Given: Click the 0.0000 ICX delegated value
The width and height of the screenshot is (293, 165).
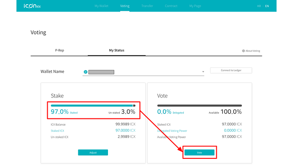Looking at the screenshot, I should pyautogui.click(x=233, y=130).
